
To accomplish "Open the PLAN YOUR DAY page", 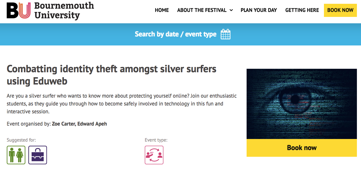I will pos(259,10).
